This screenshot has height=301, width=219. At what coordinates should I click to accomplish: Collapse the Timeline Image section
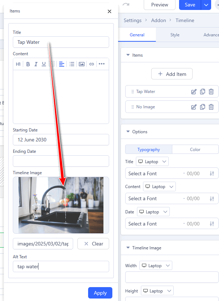pos(128,248)
